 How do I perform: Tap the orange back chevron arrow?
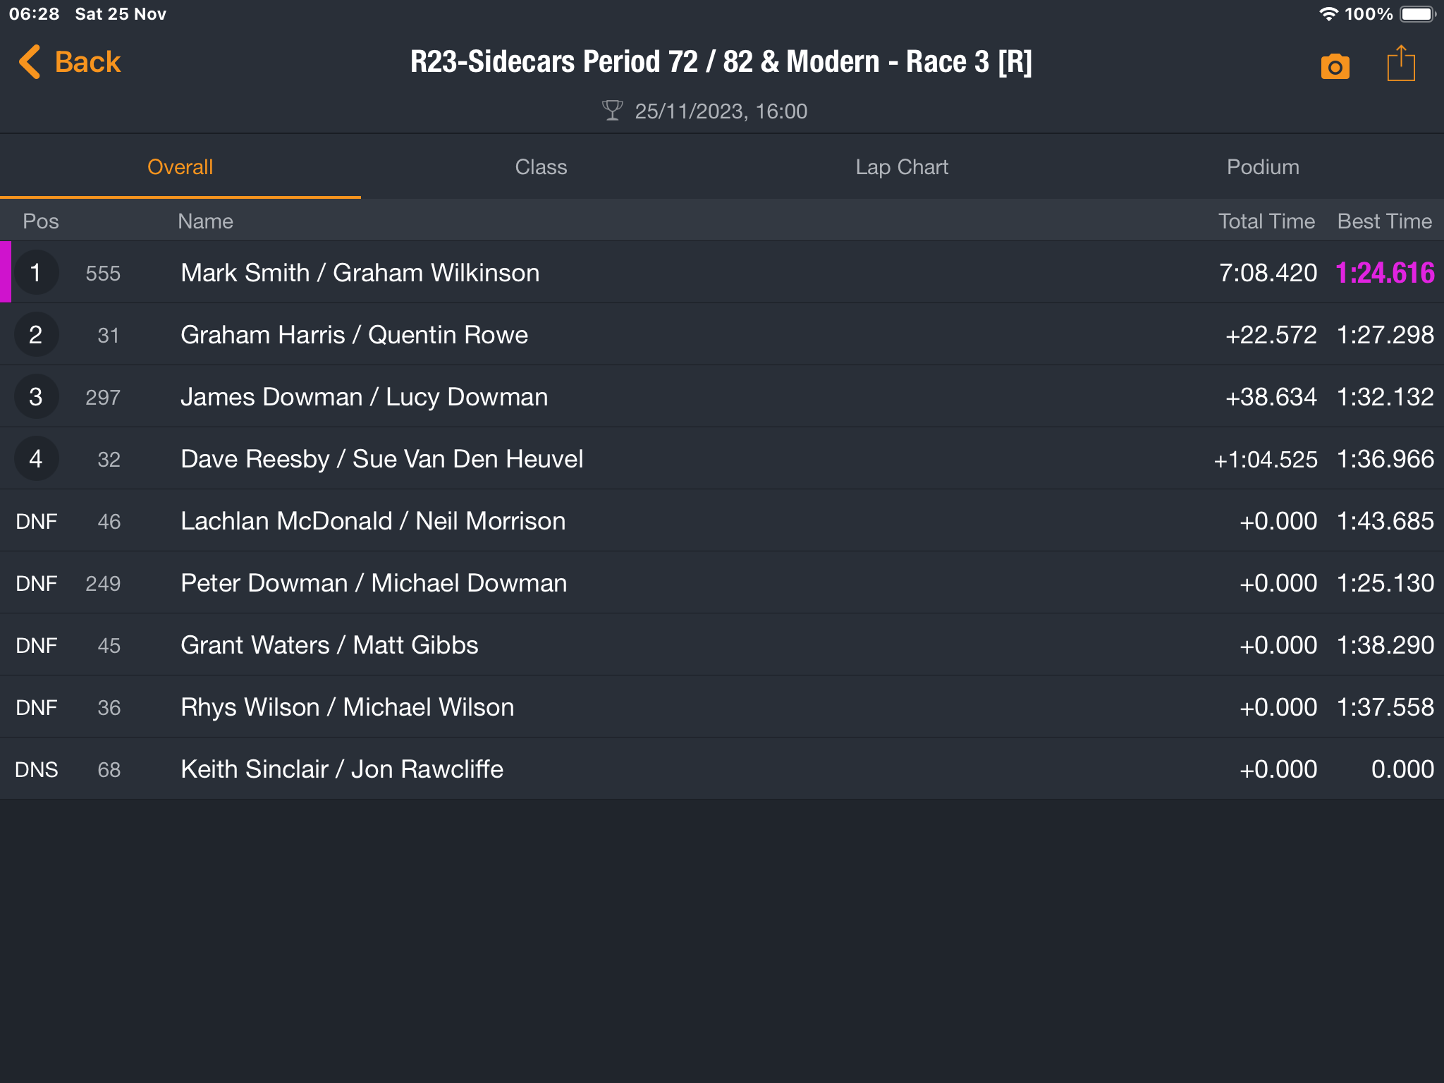[30, 62]
